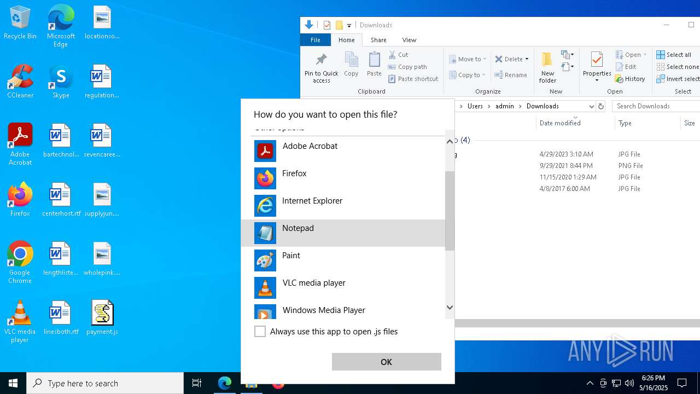The height and width of the screenshot is (394, 700).
Task: Show hidden system tray icons
Action: (x=590, y=383)
